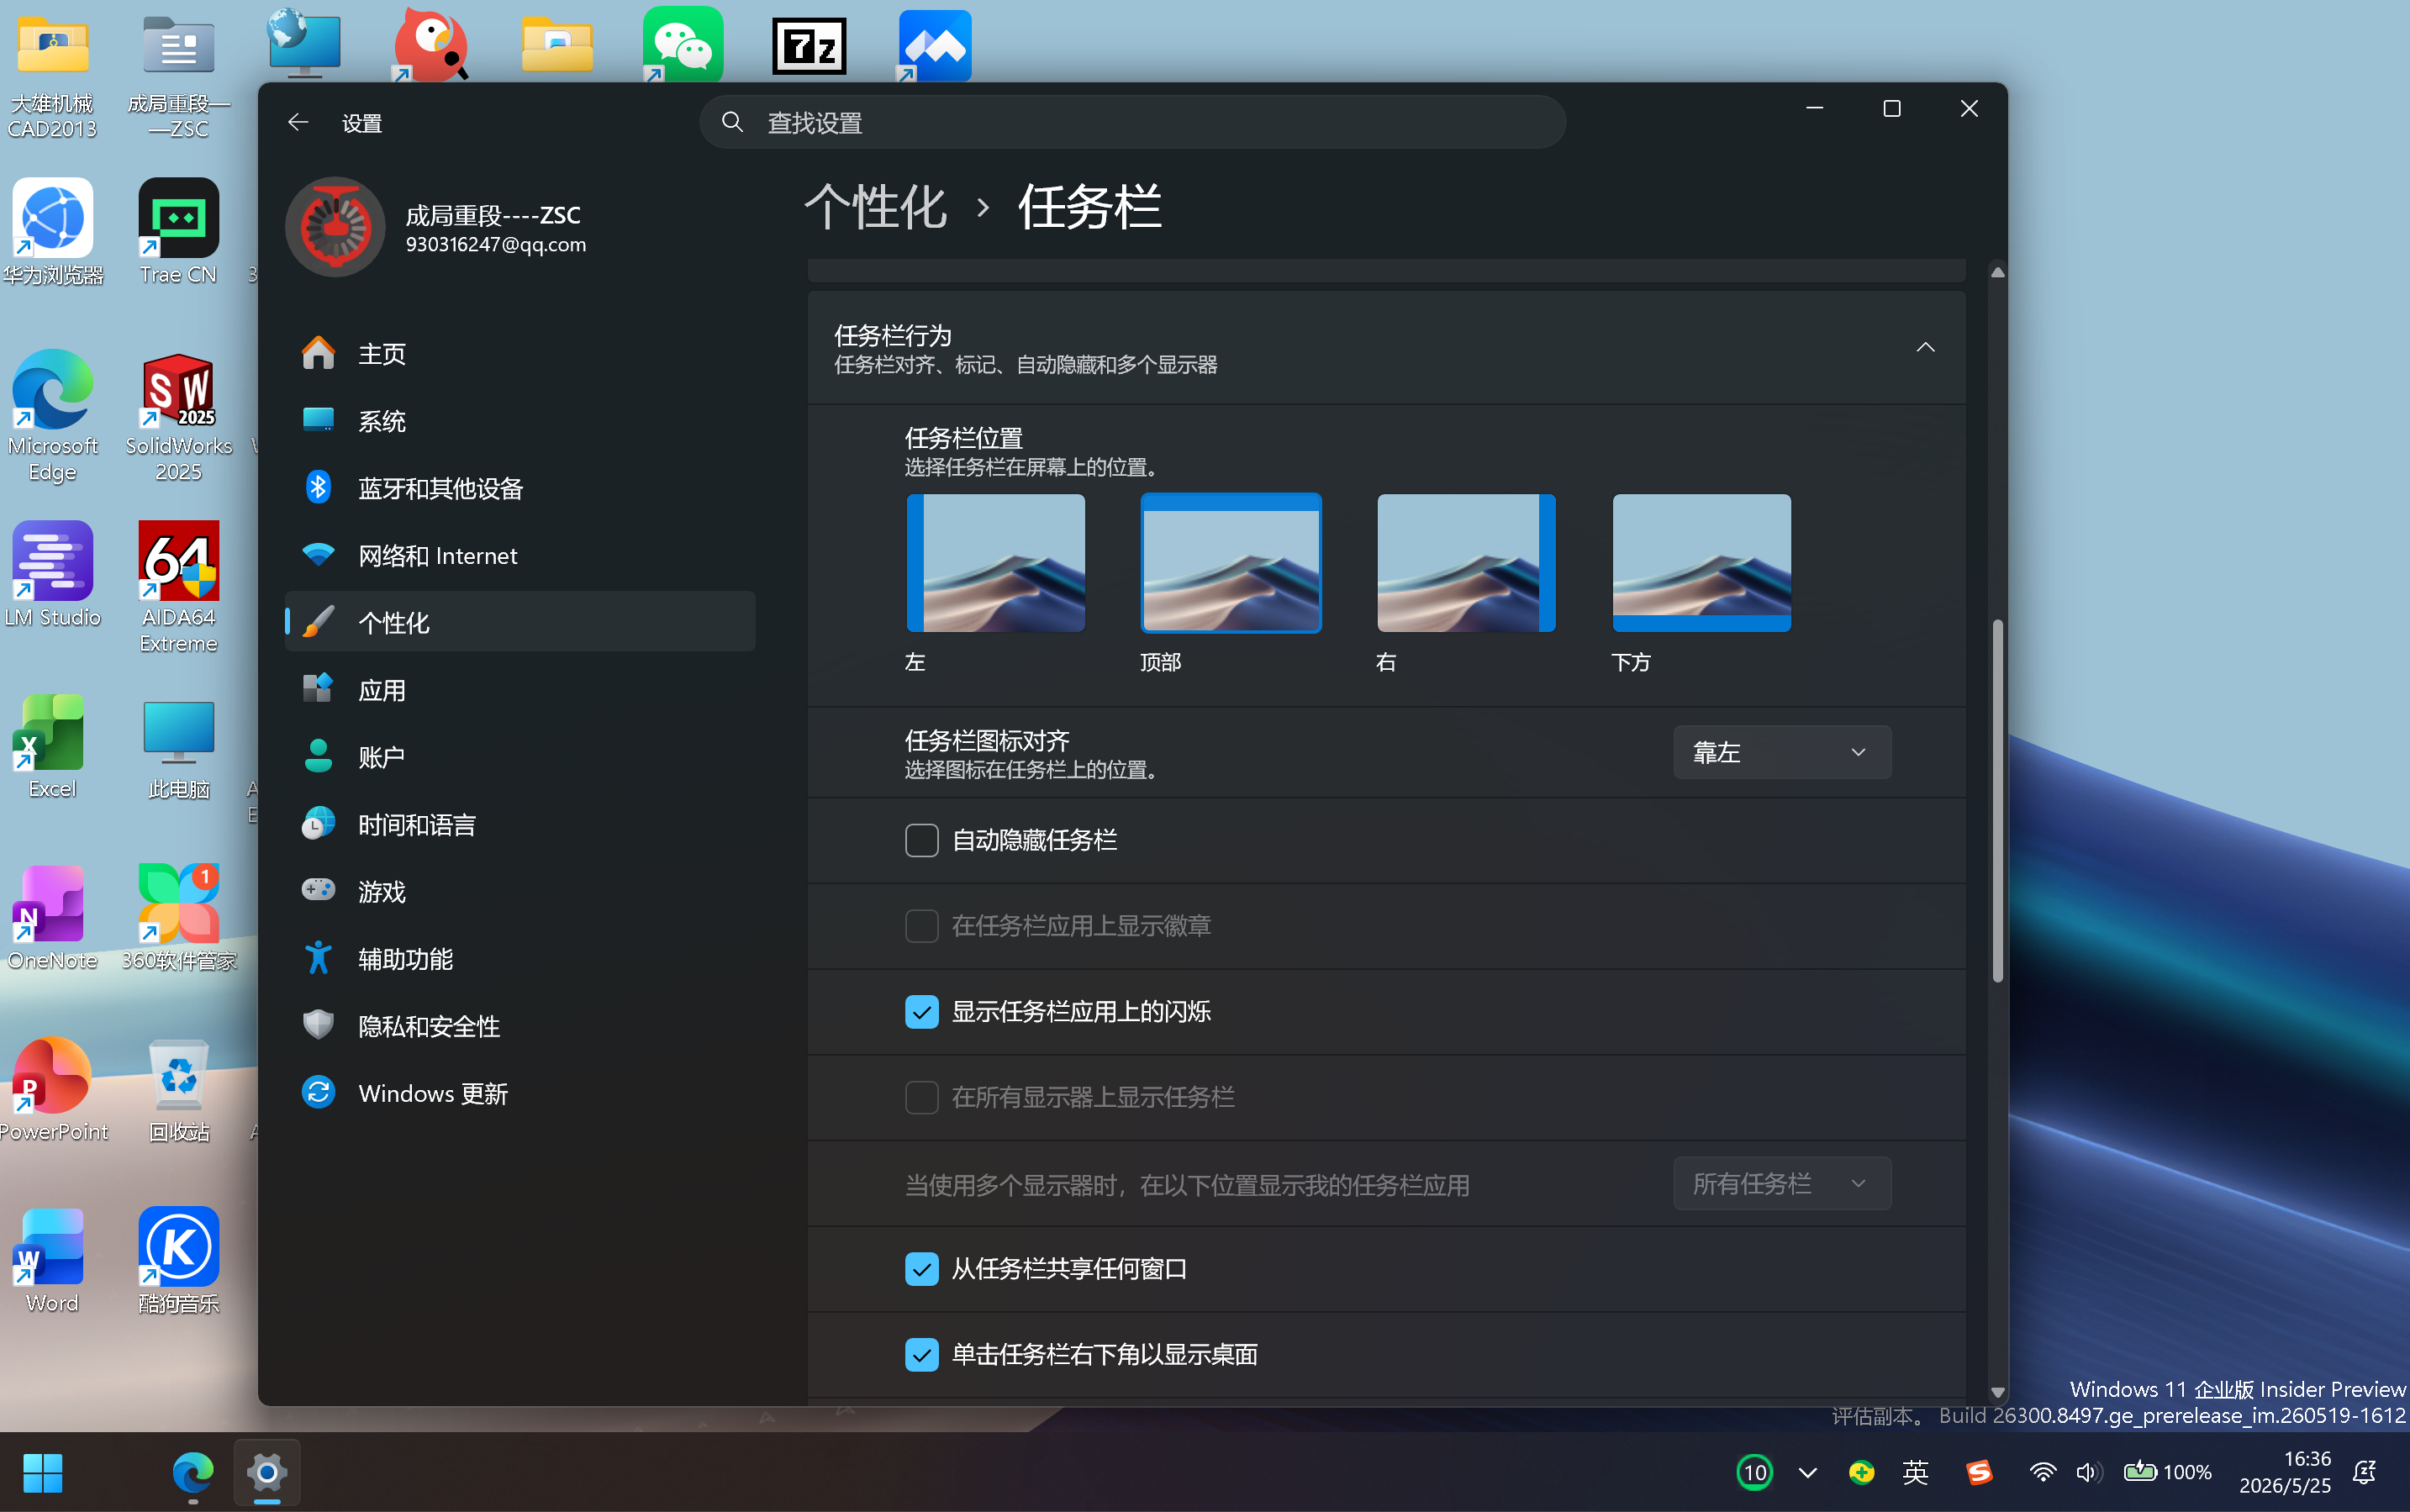
Task: Click the account email 930316247@qq.com
Action: [x=496, y=245]
